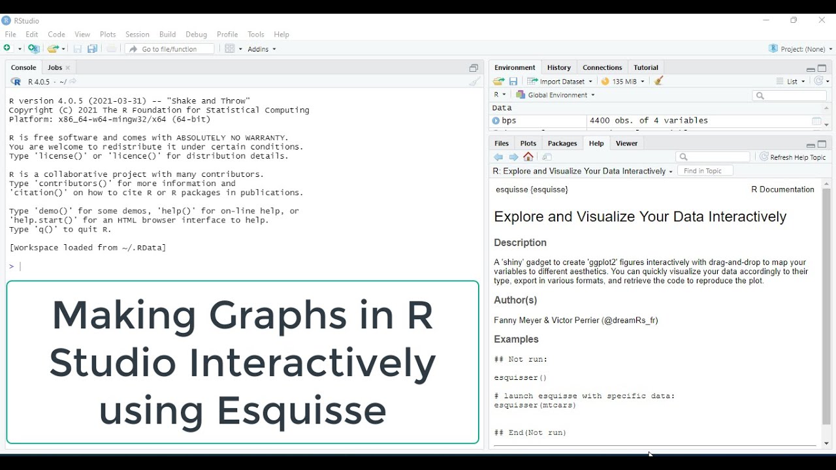Click the console prompt input line
Screen dimensions: 836x470
245,266
